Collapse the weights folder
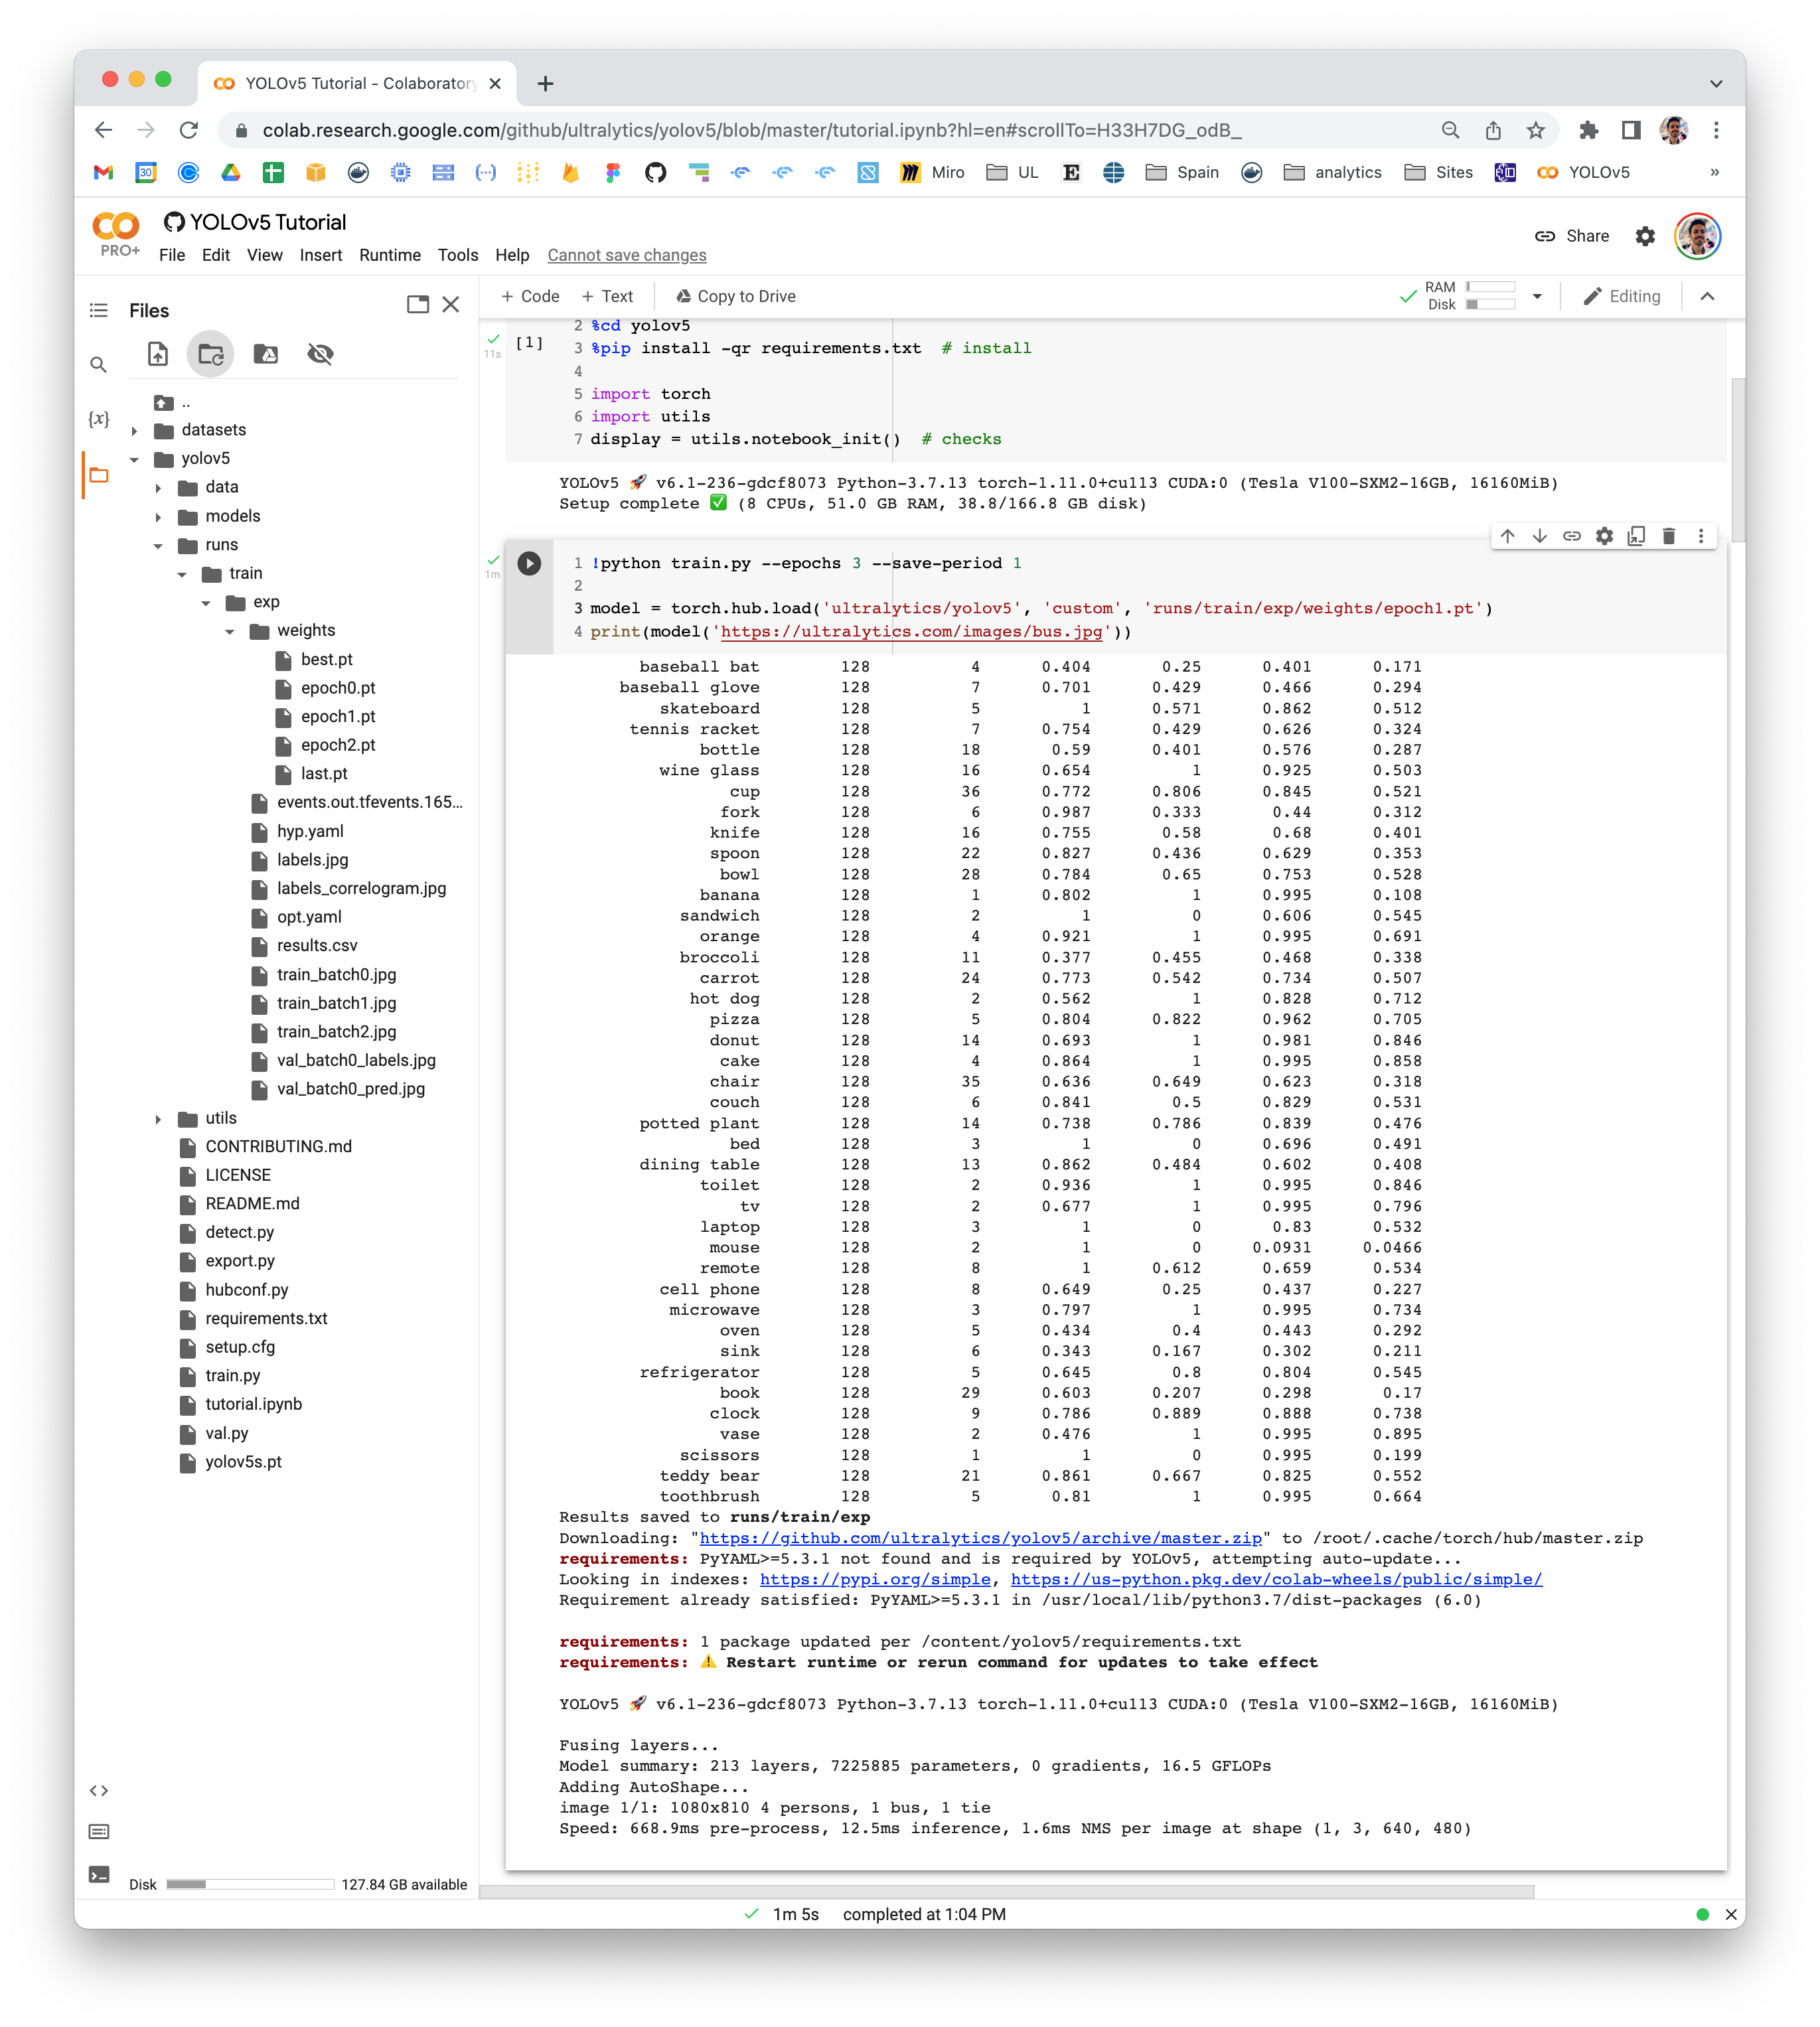The height and width of the screenshot is (2027, 1820). (x=230, y=632)
